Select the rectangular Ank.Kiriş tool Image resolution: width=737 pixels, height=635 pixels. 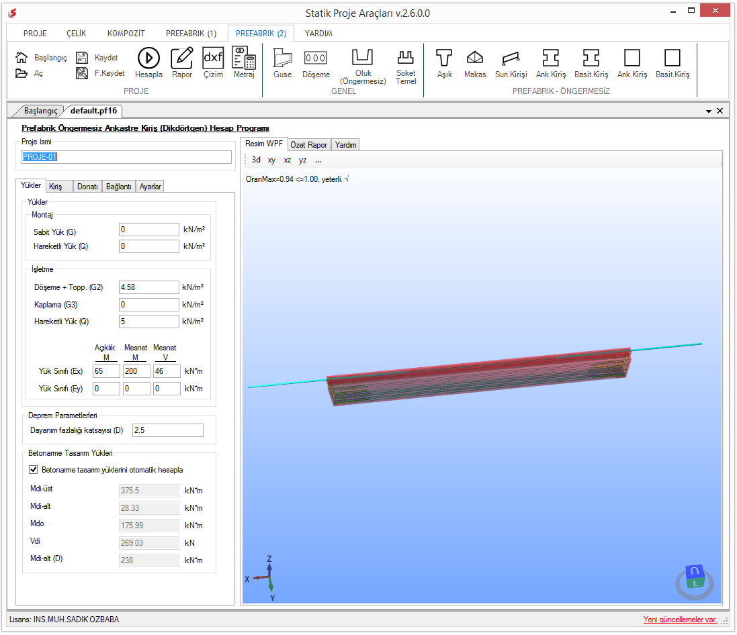632,63
